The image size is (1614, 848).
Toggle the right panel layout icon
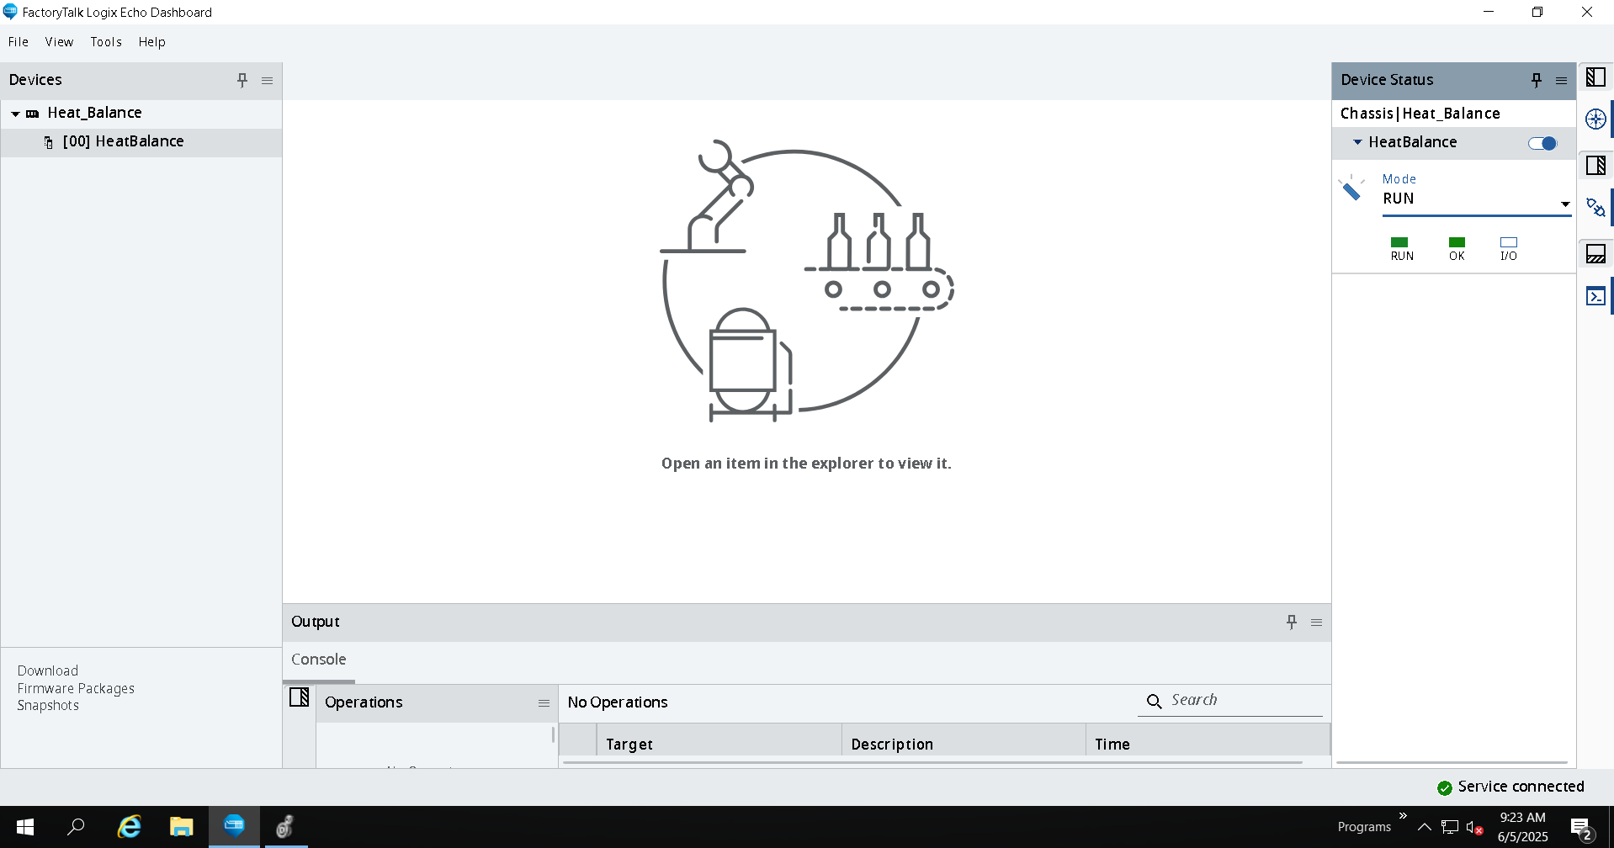1595,165
